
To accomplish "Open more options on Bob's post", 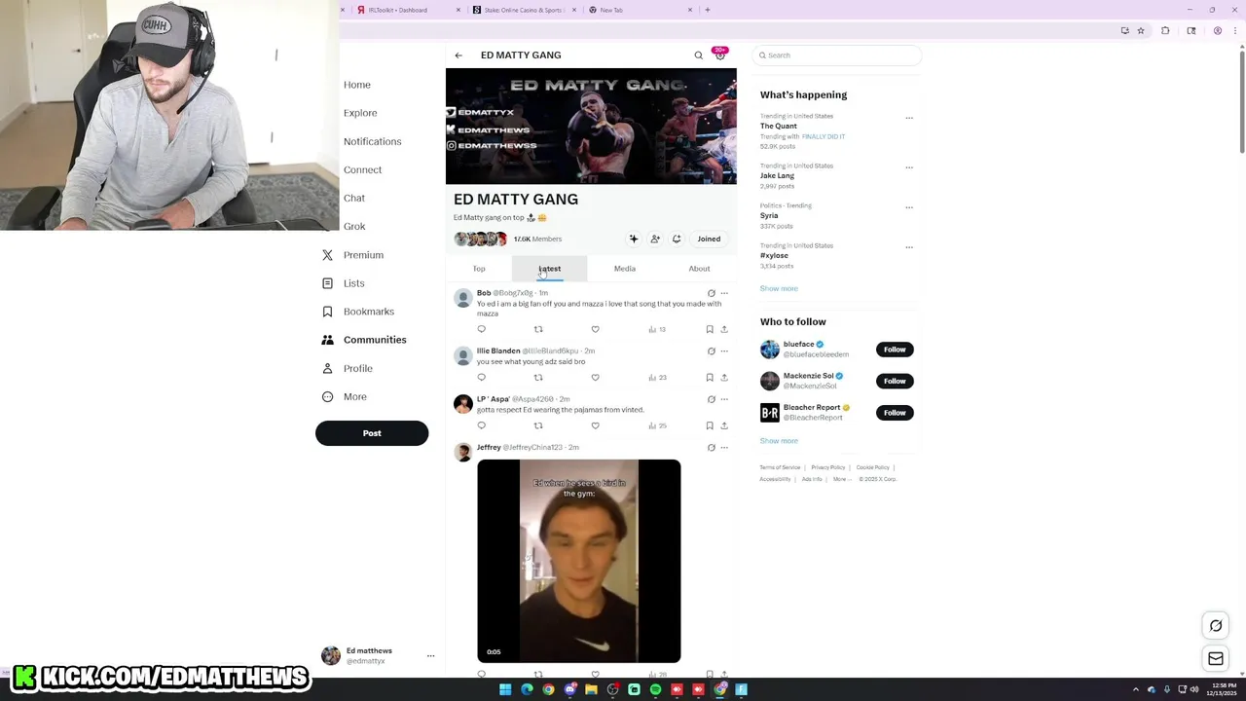I will pos(724,293).
